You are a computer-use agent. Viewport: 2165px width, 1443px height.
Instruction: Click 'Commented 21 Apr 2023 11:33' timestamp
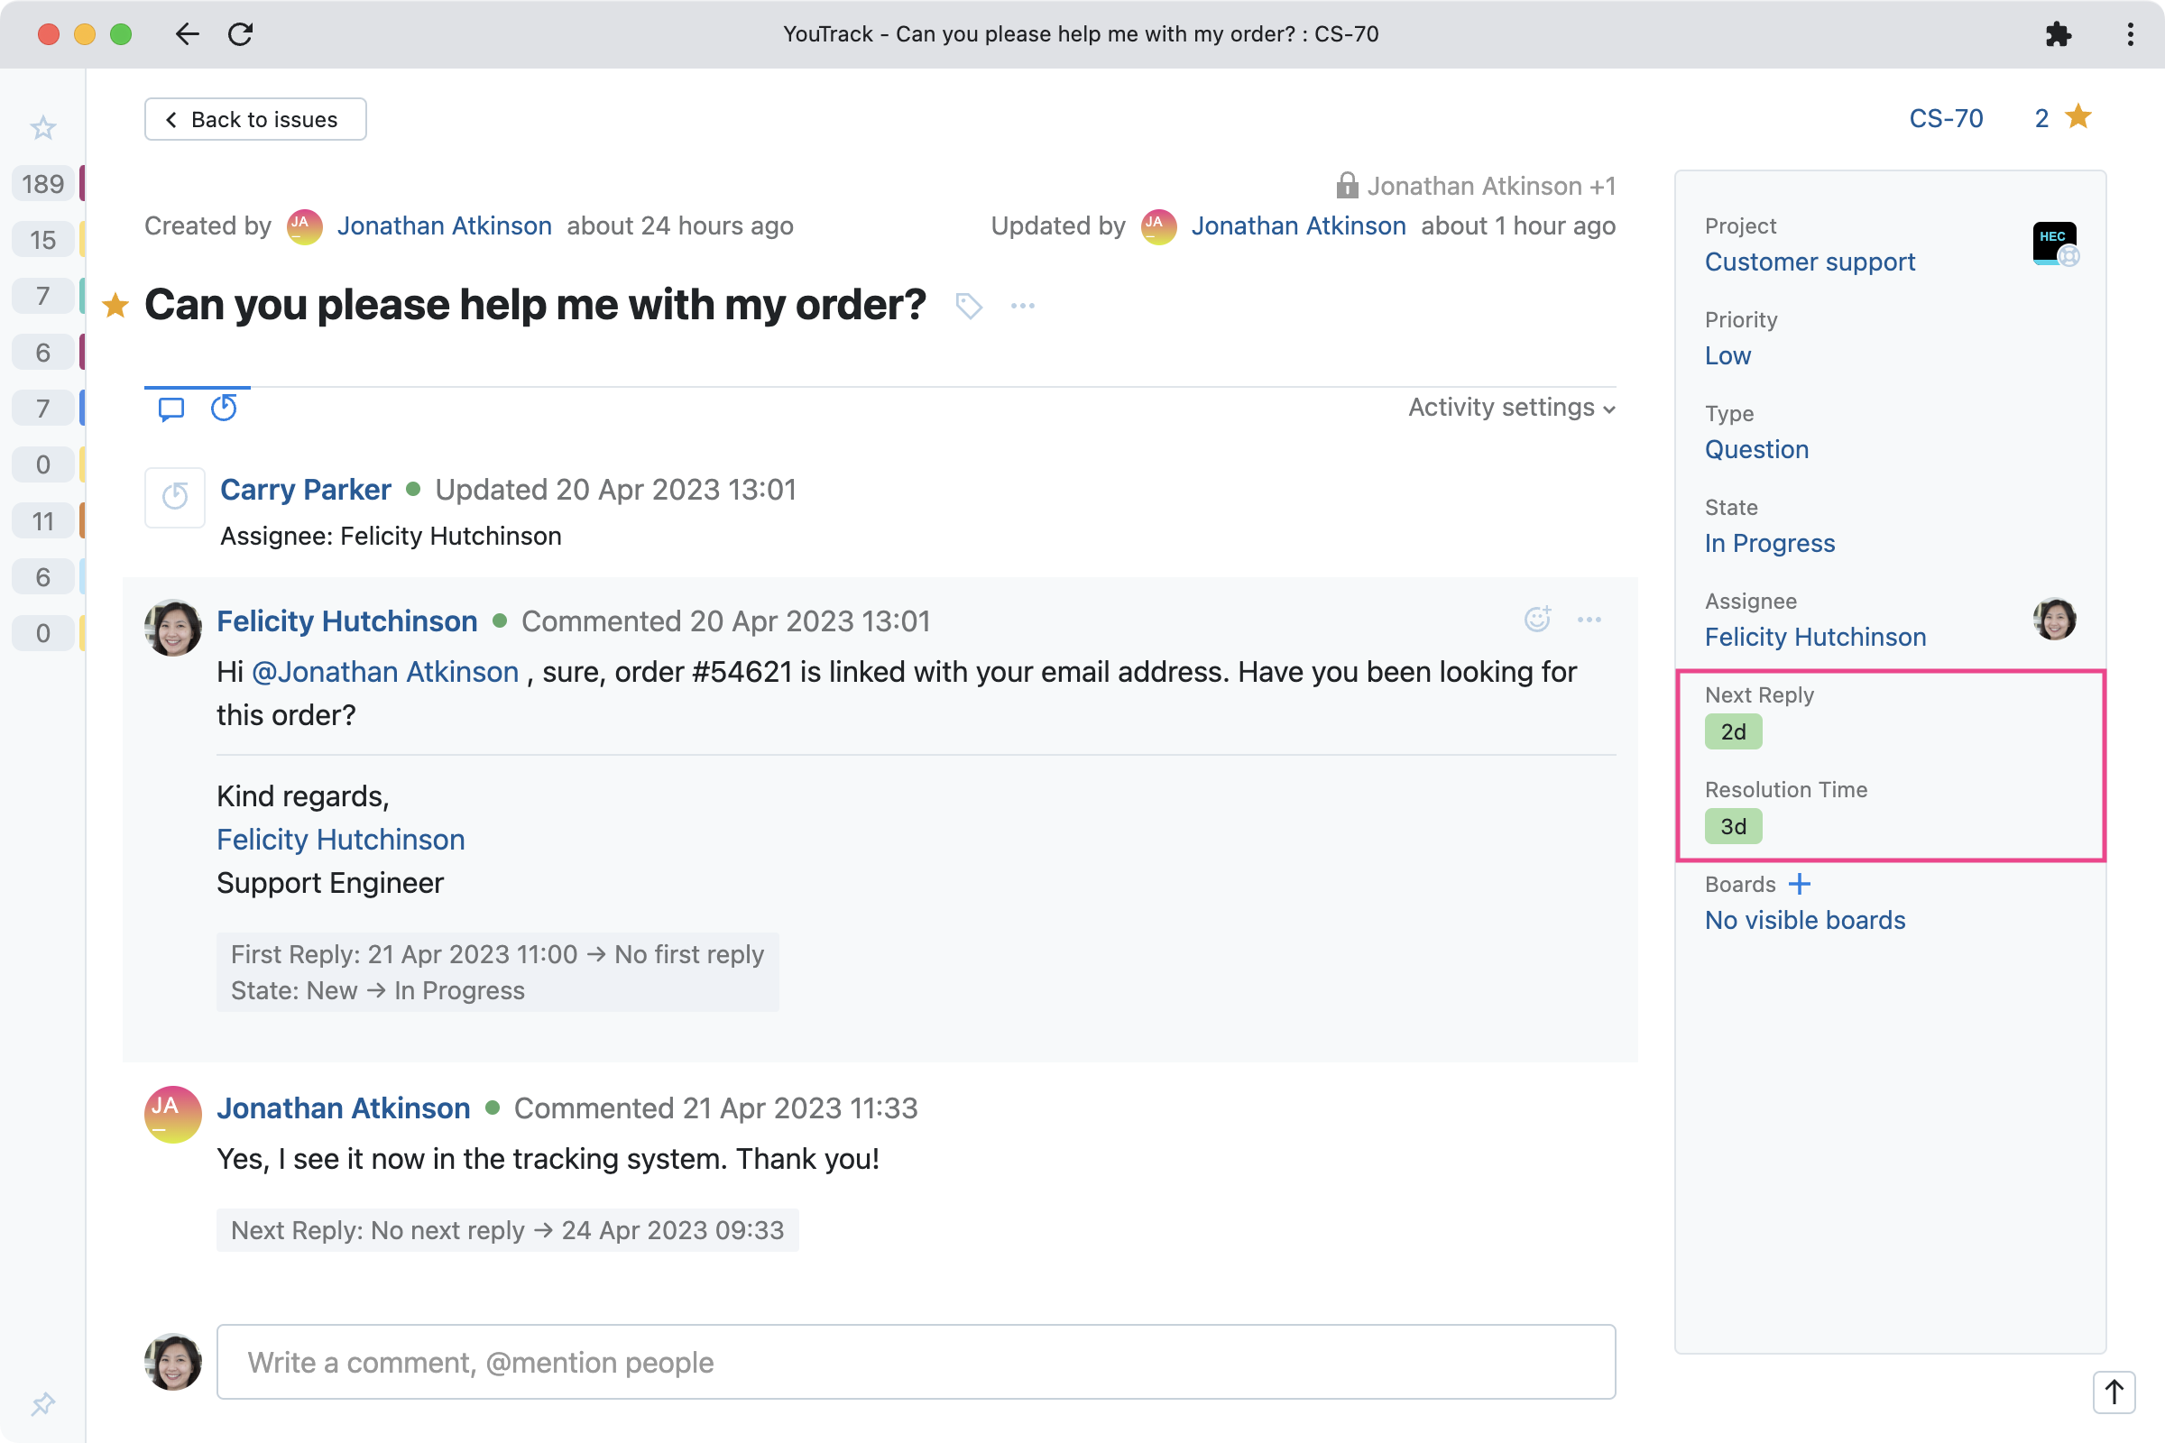click(x=715, y=1109)
